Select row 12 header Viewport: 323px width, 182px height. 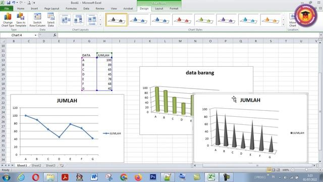[x=3, y=55]
